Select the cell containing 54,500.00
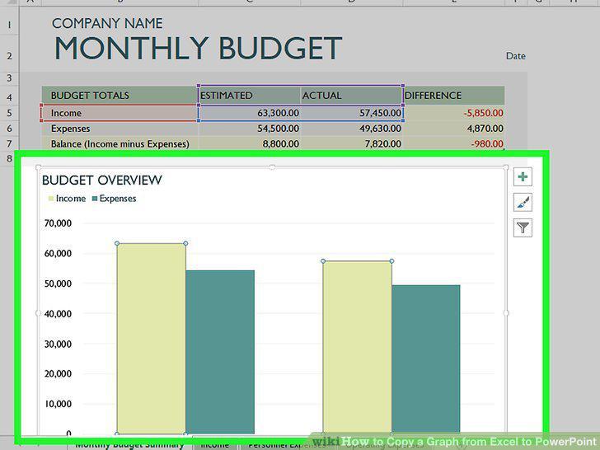The image size is (600, 450). coord(250,129)
